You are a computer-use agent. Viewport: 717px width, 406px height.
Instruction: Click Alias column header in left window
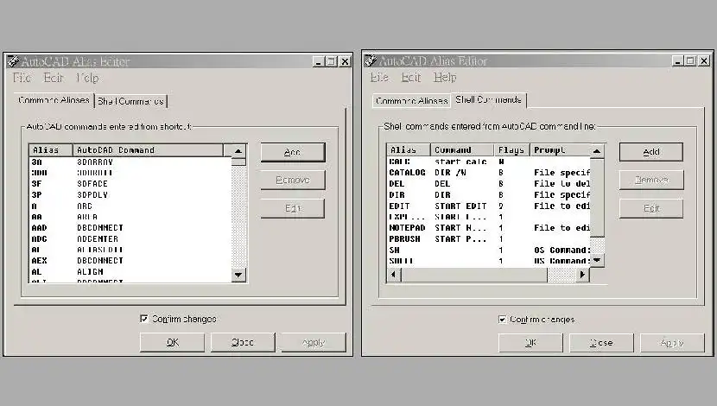pyautogui.click(x=51, y=150)
